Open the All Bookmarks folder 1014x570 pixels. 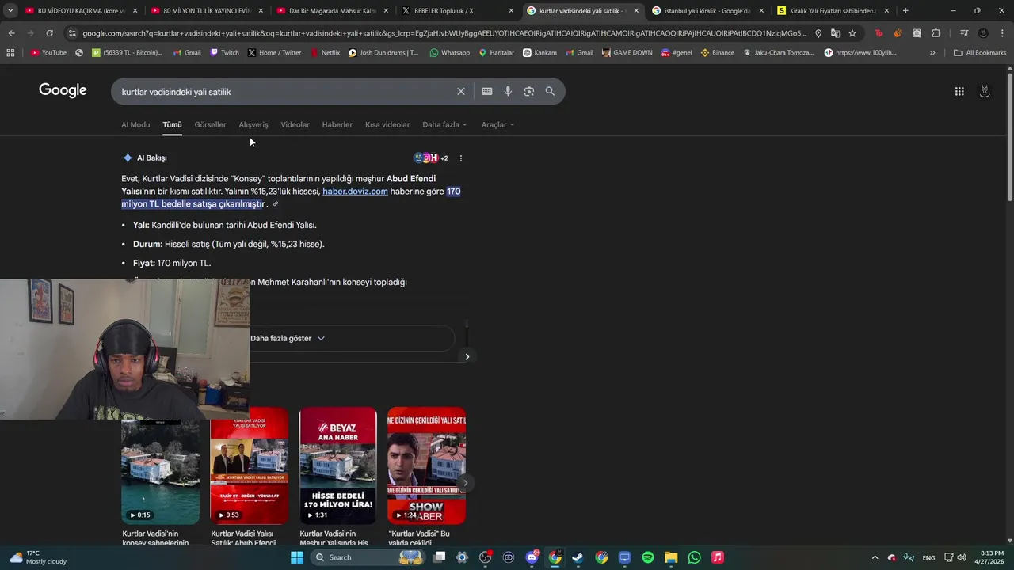(980, 52)
